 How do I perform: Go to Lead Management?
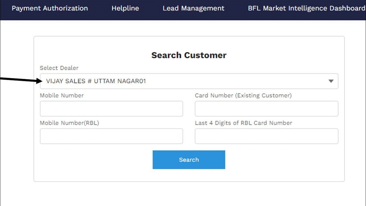pos(194,8)
